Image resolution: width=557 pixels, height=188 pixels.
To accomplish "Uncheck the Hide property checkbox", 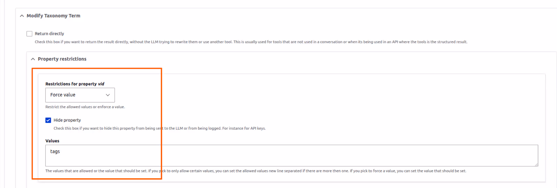I will click(48, 120).
